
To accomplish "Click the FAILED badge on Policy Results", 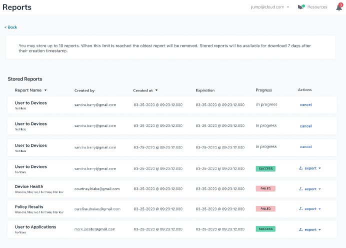I will (265, 209).
